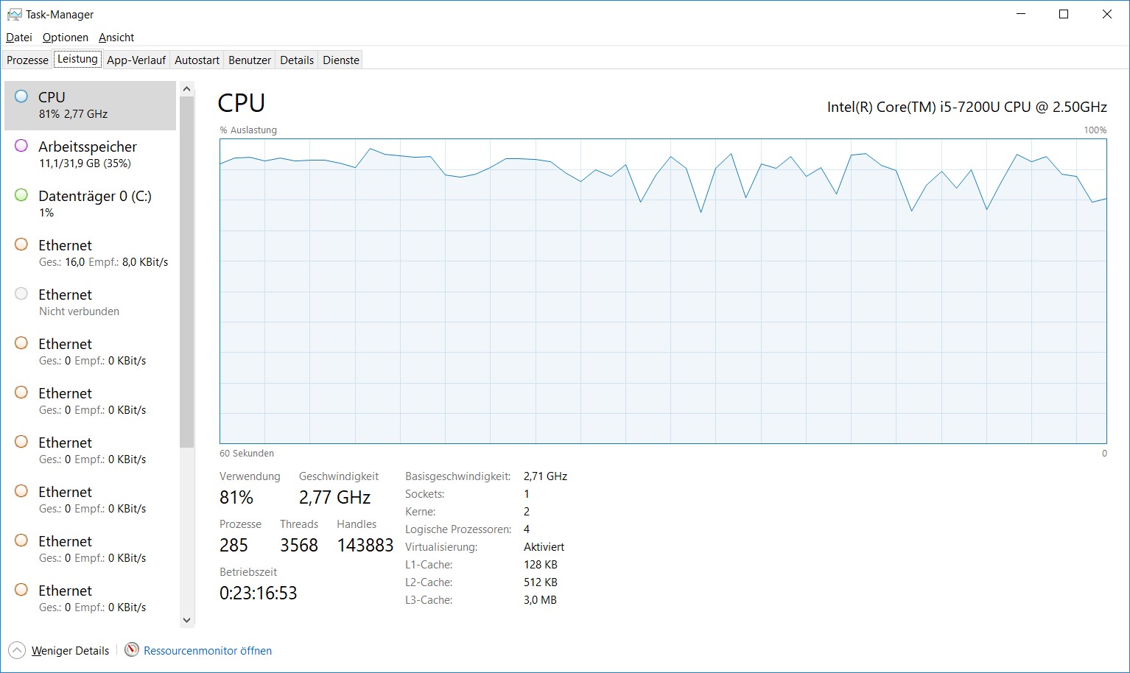Viewport: 1130px width, 673px height.
Task: Click Basisgeschwindigkeit value 2,71 GHz
Action: pyautogui.click(x=546, y=476)
